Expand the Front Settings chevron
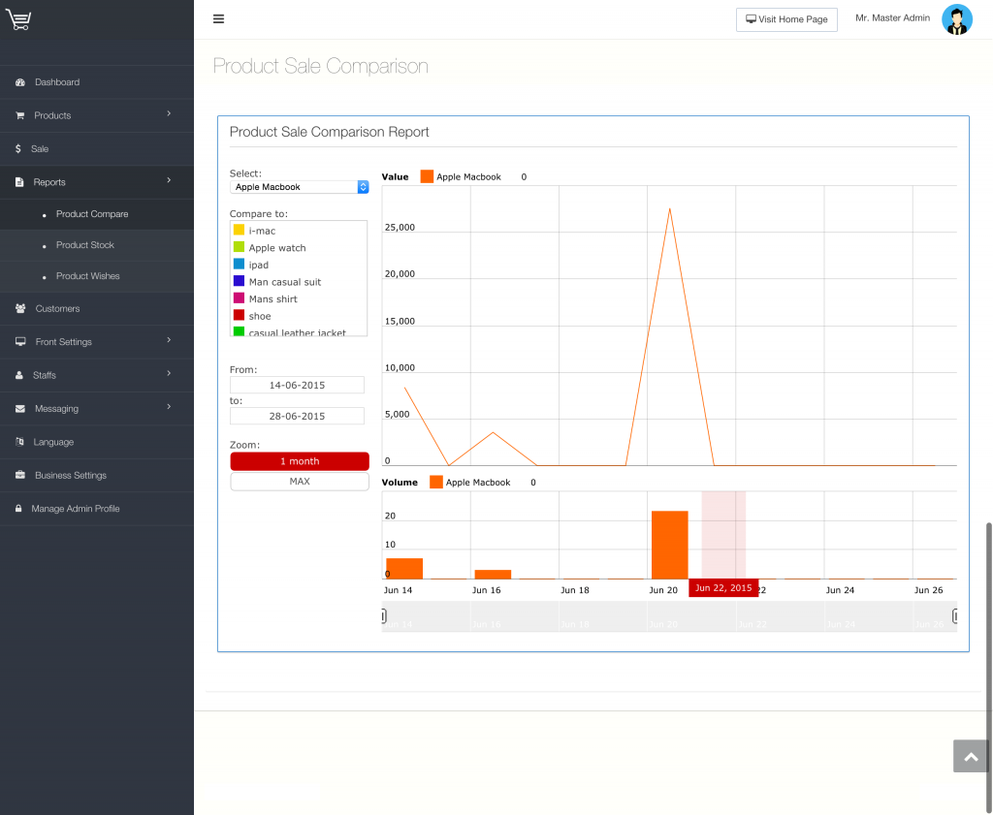The image size is (993, 815). 169,340
